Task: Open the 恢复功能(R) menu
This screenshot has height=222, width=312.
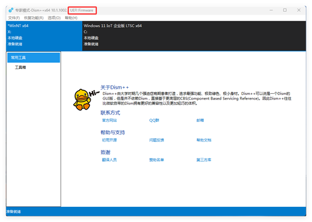Action: (34, 18)
